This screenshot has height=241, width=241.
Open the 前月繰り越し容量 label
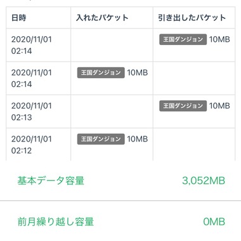[x=56, y=222]
